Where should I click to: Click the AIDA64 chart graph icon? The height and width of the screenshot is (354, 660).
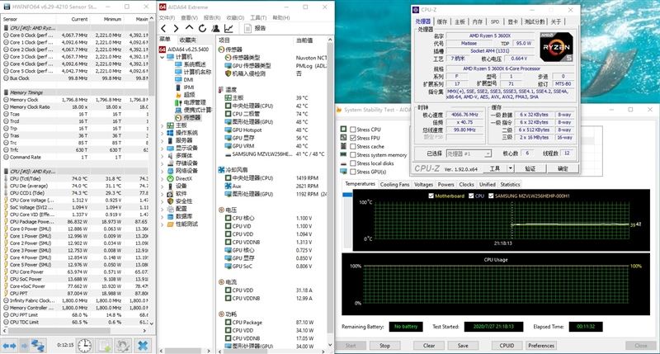coord(229,28)
